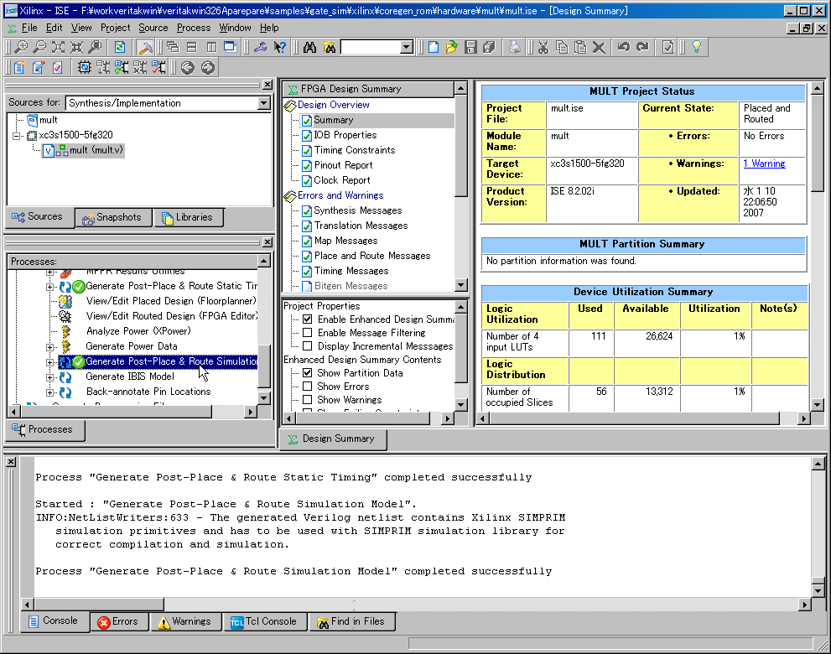Viewport: 831px width, 654px height.
Task: Switch to the Libraries tab
Action: (x=188, y=217)
